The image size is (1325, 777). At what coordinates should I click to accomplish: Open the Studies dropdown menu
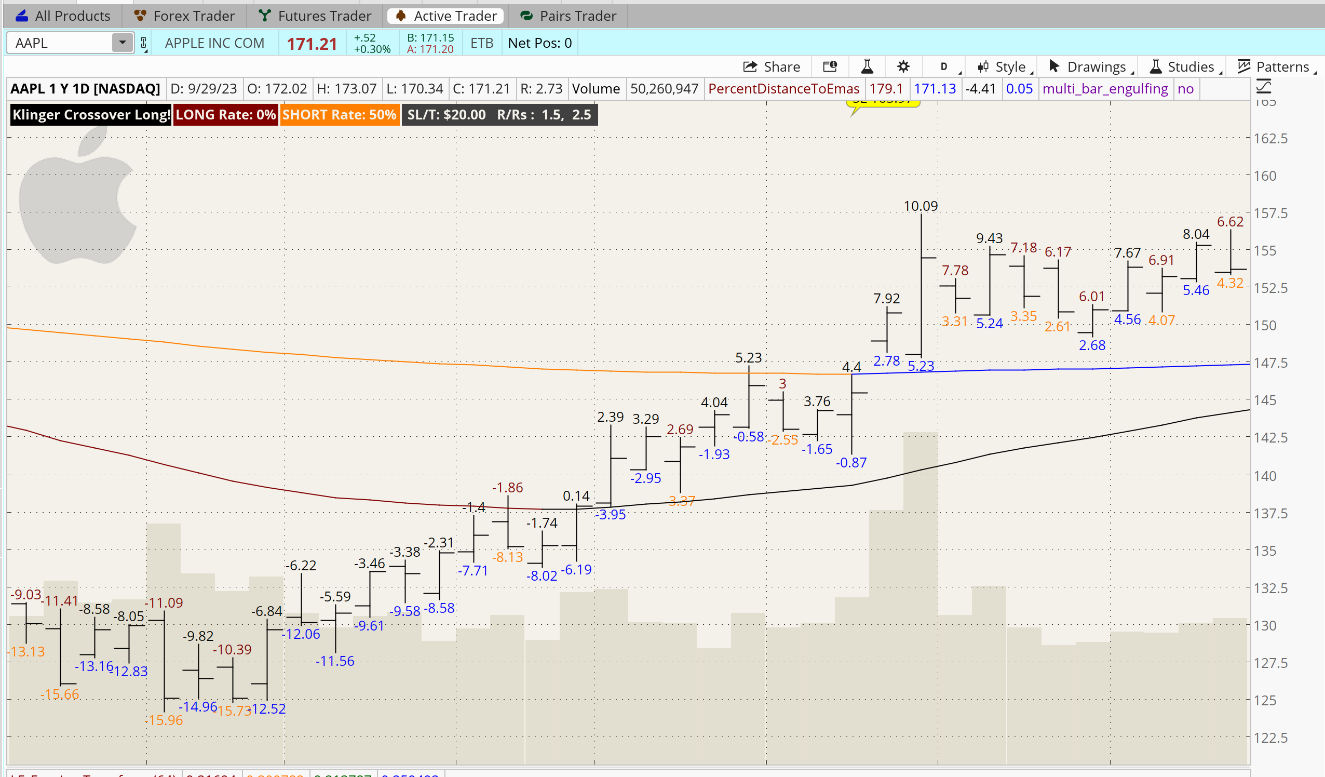pyautogui.click(x=1184, y=67)
